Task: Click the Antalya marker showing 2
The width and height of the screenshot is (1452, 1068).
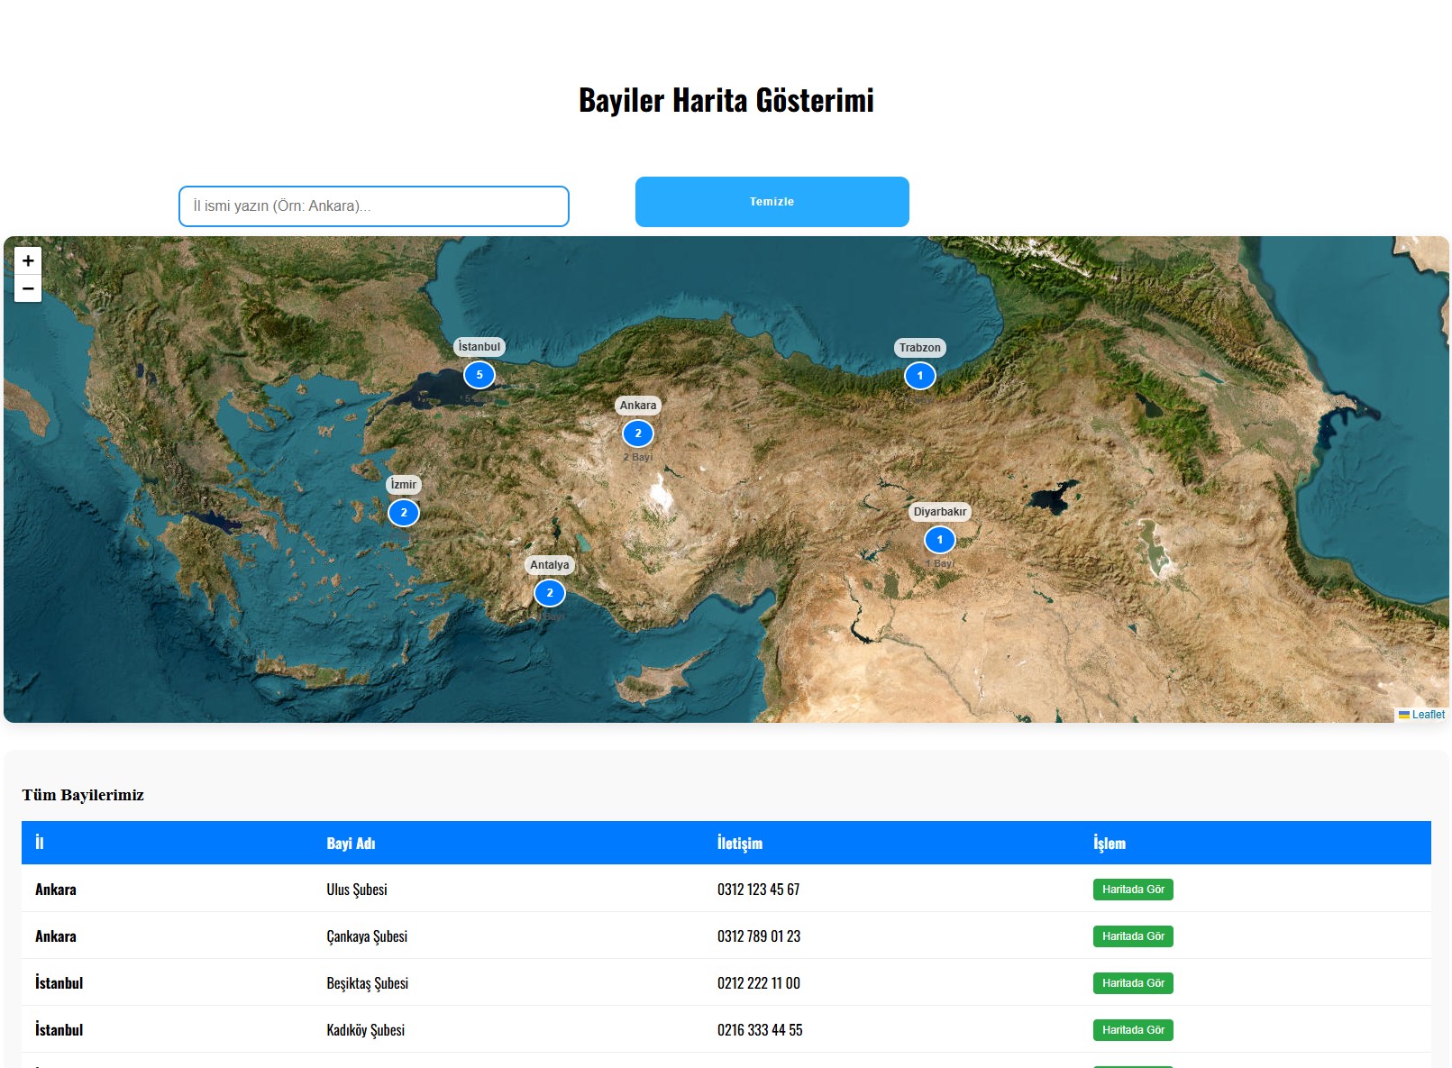Action: click(x=549, y=593)
